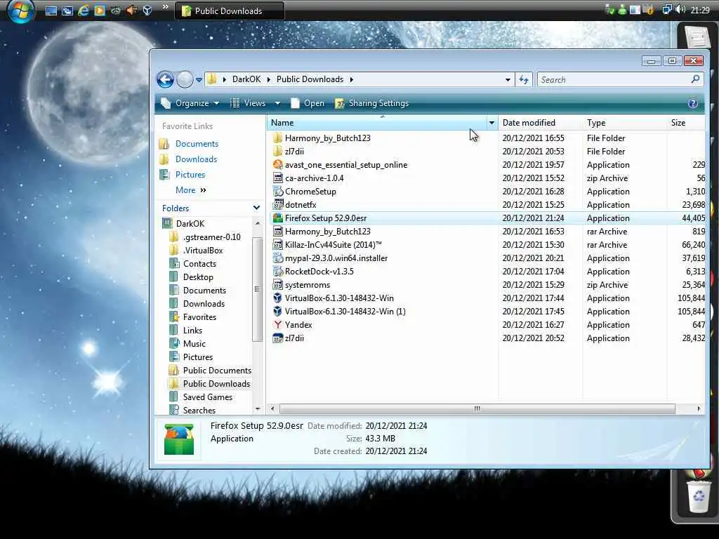The image size is (719, 539).
Task: Open Name column filter dropdown arrow
Action: click(x=492, y=123)
